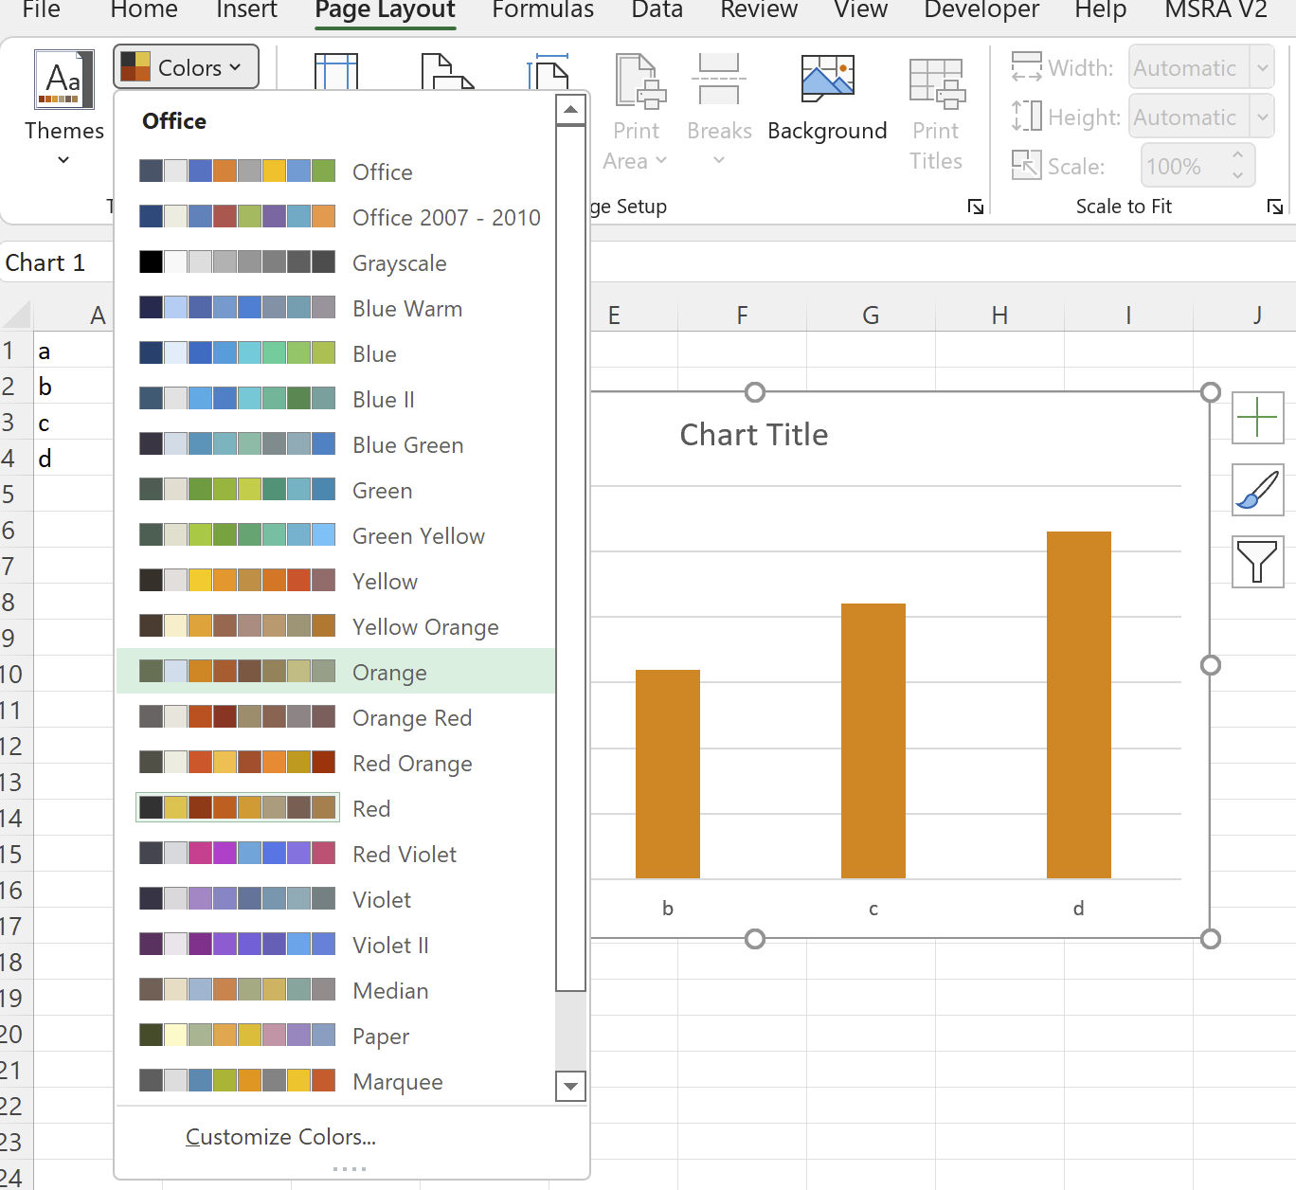Screen dimensions: 1296x1190
Task: Switch to the Formulas ribbon tab
Action: coord(542,11)
